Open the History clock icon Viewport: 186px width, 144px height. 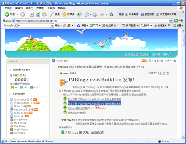pos(79,14)
